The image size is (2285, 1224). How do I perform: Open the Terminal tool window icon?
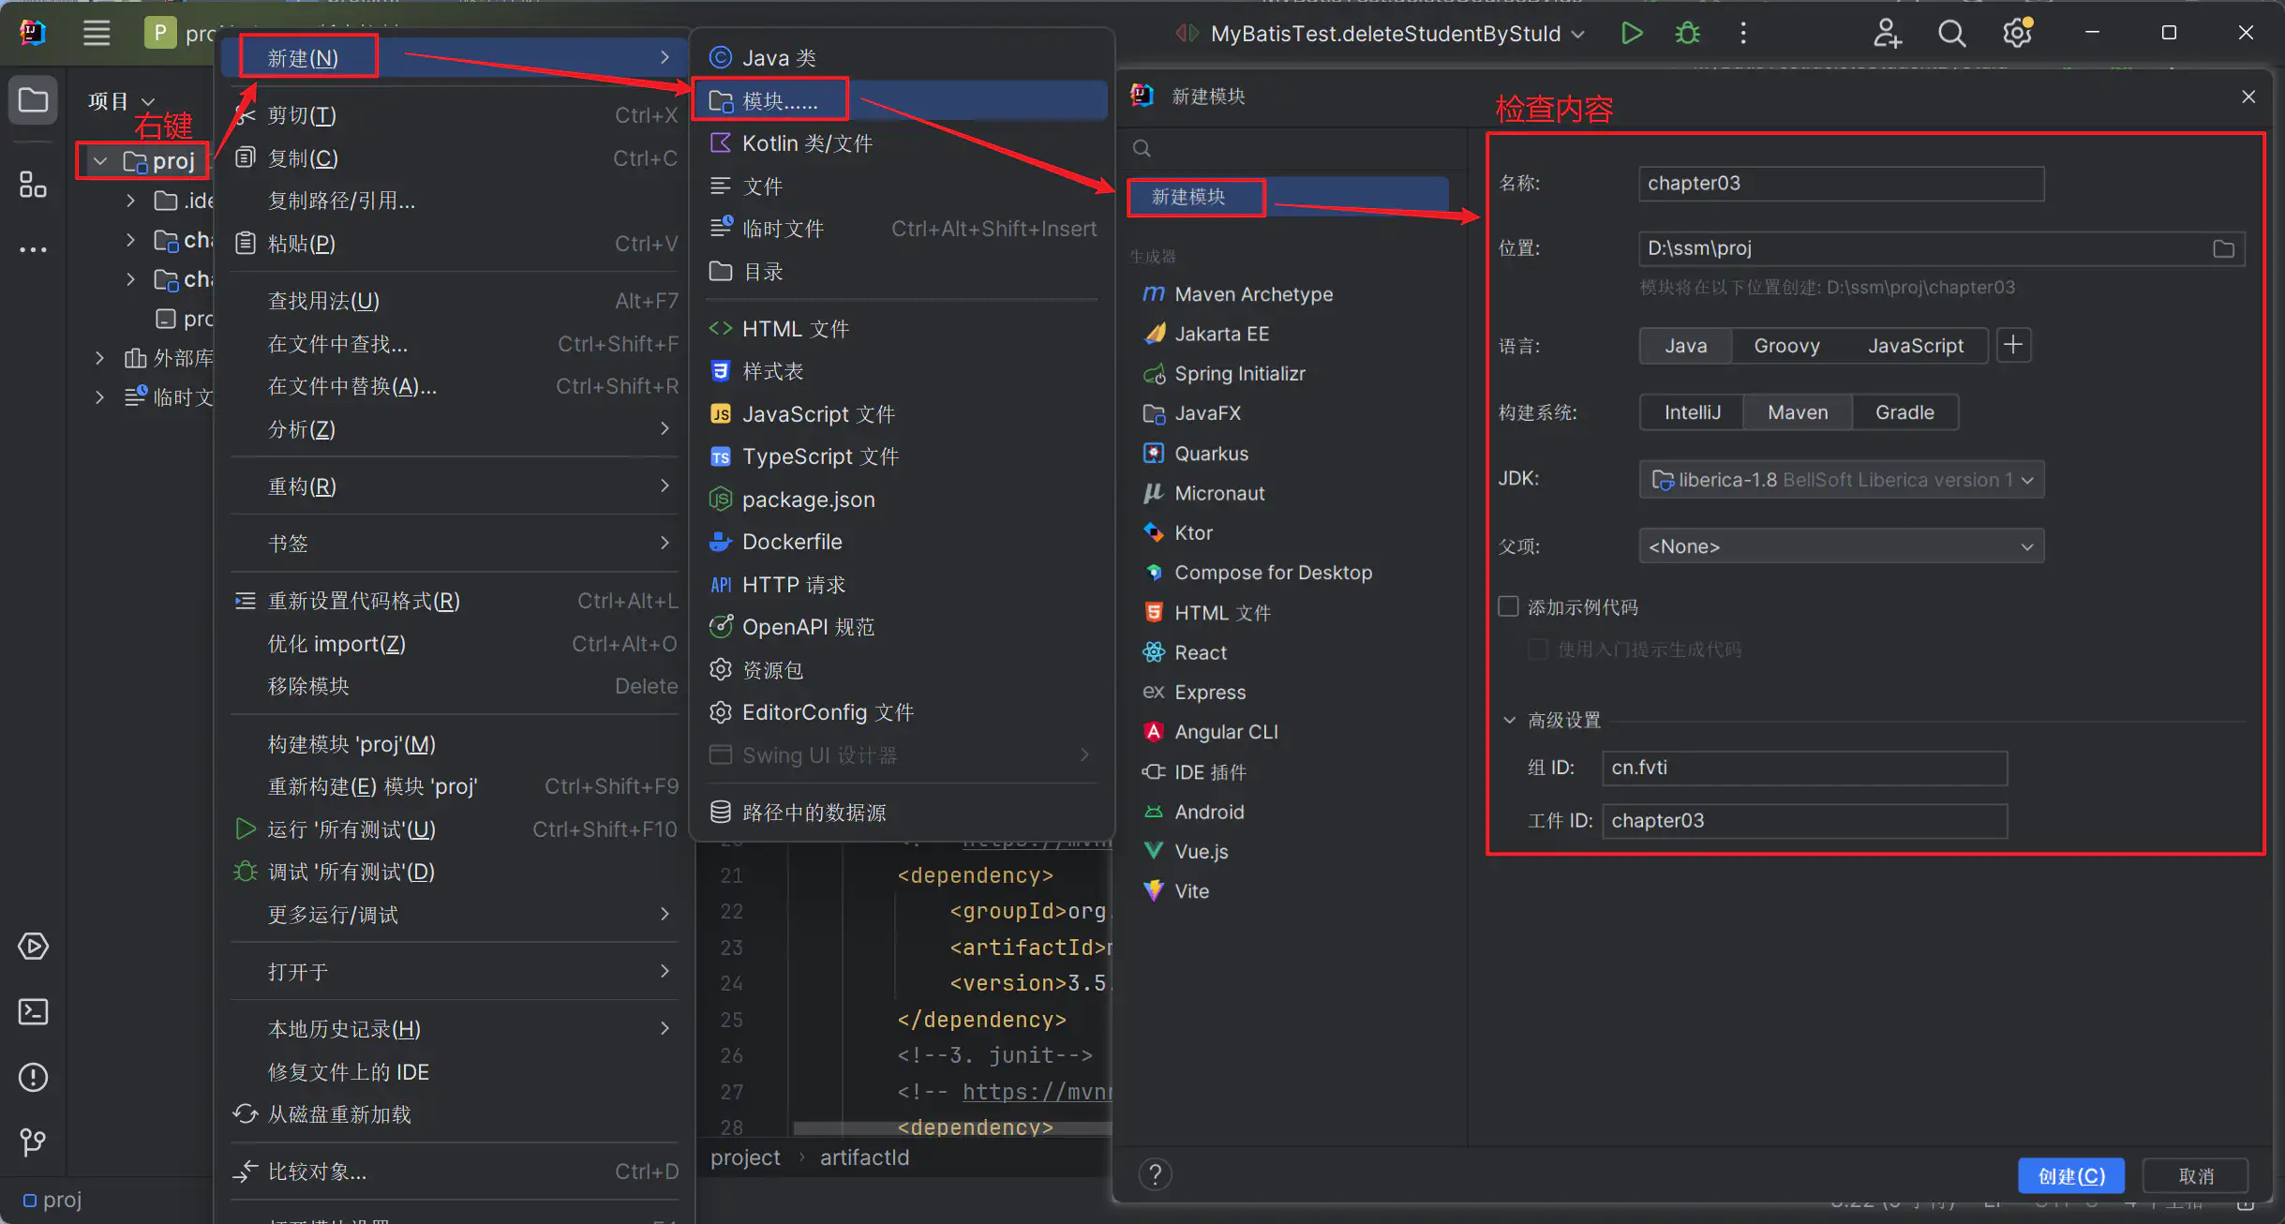tap(34, 1011)
